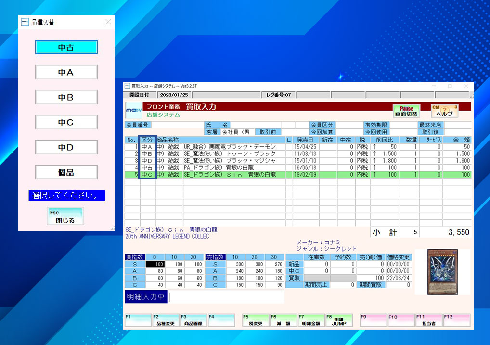Click the 区分 cell 中C in row 5
Image resolution: width=490 pixels, height=345 pixels.
tap(147, 174)
